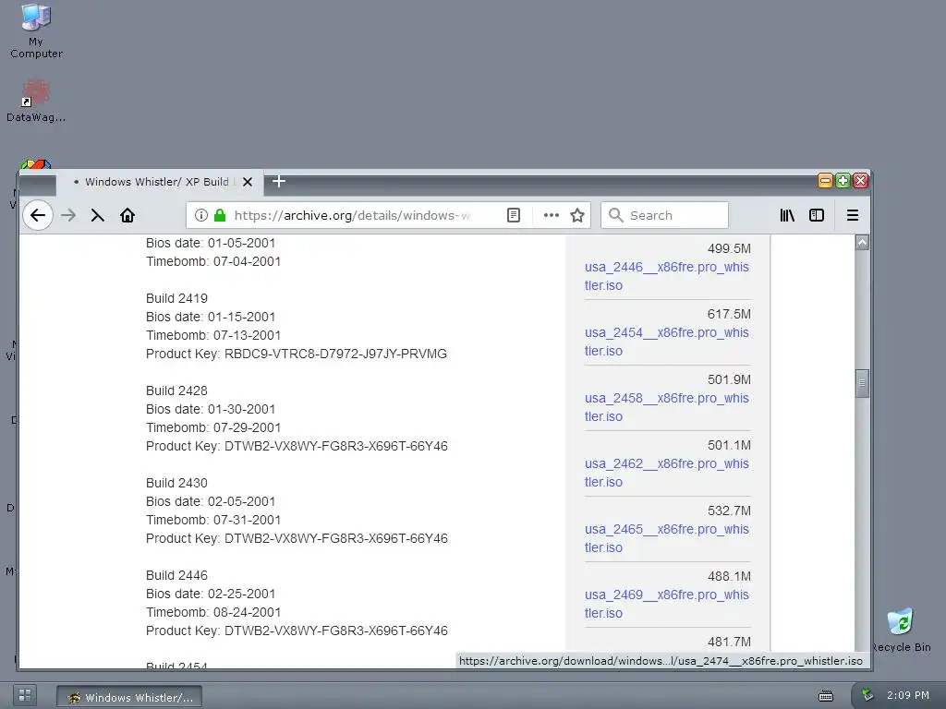The height and width of the screenshot is (709, 946).
Task: Download usa_2458__x86fre.pro_whistler.iso
Action: [667, 407]
